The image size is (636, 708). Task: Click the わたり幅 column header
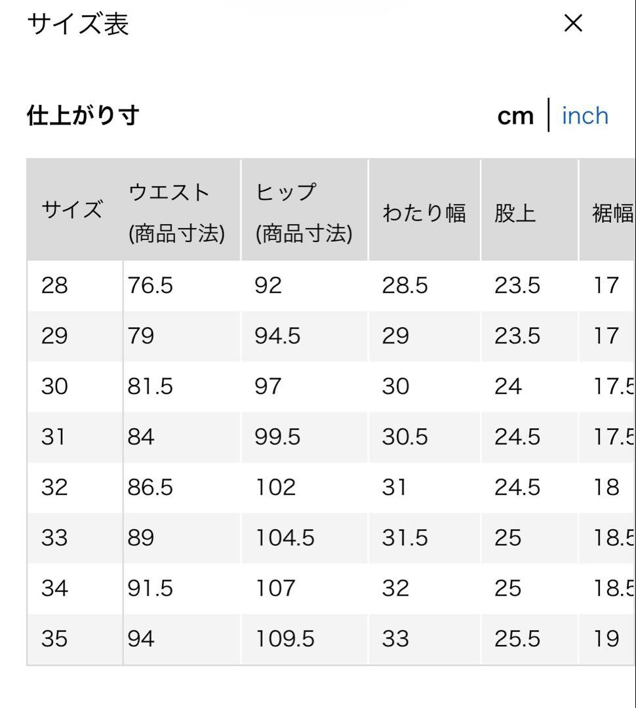pos(424,210)
